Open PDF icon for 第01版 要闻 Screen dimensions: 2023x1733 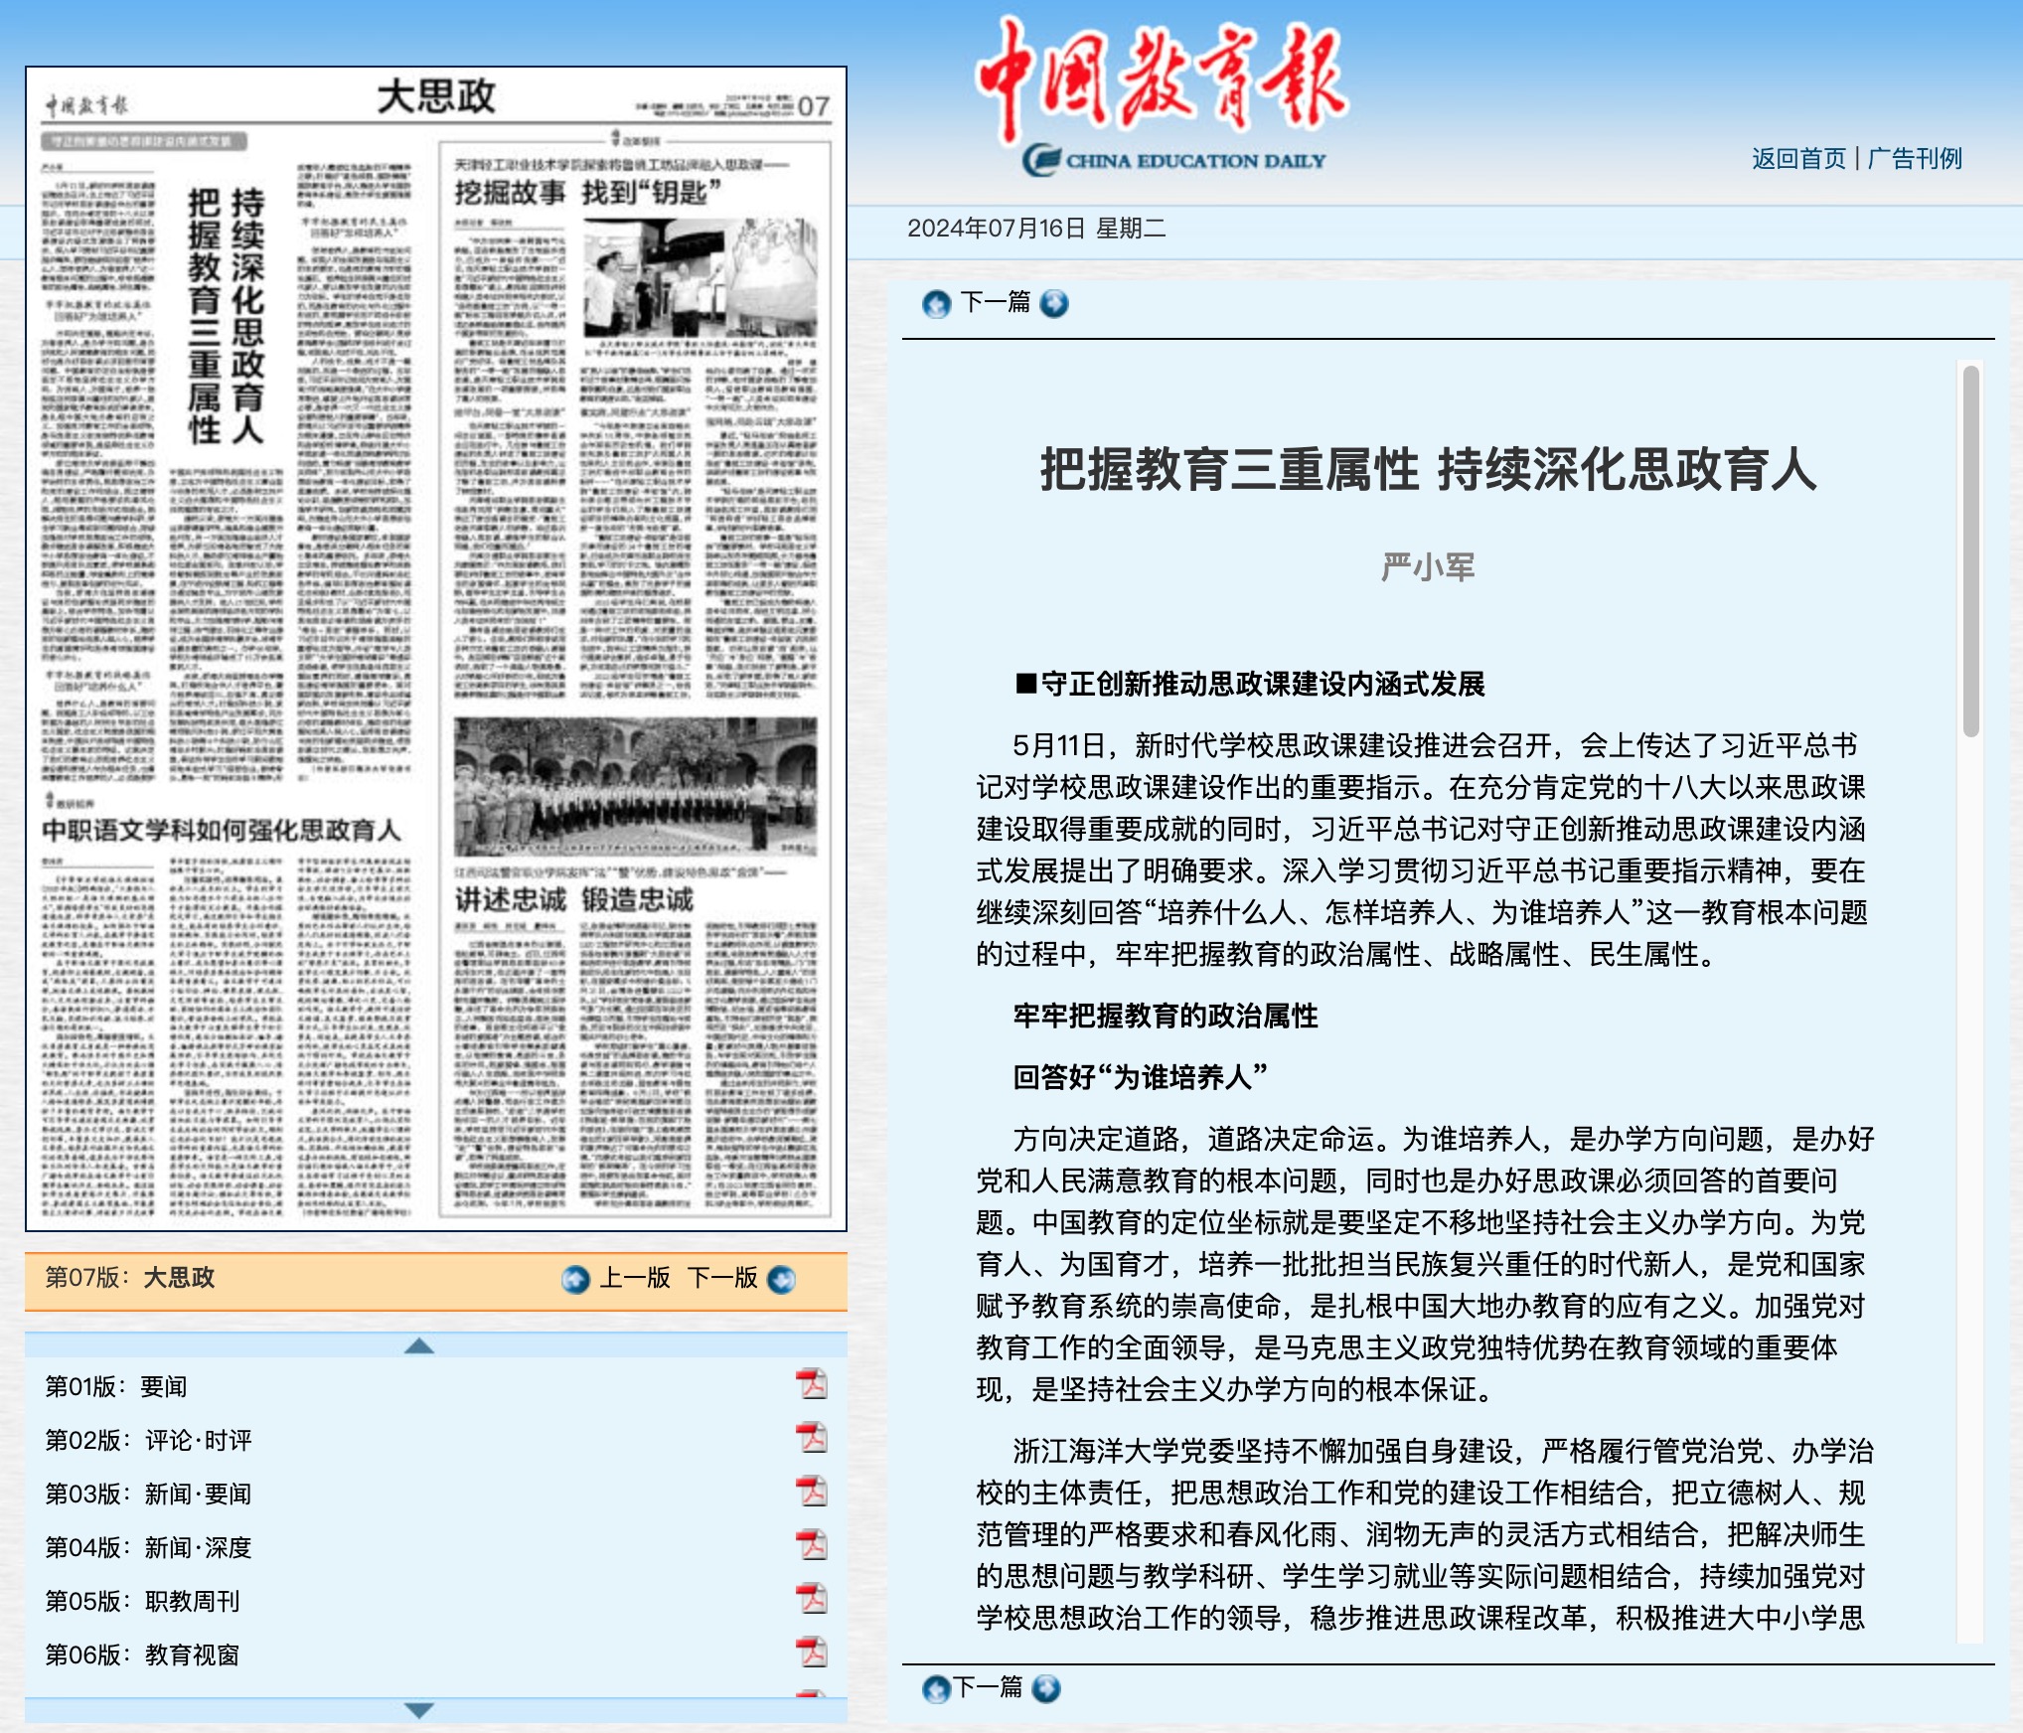coord(812,1384)
